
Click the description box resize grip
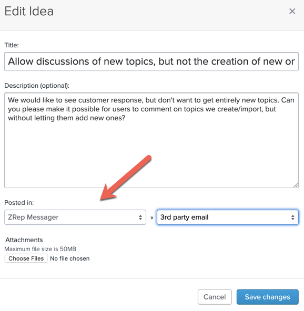pyautogui.click(x=296, y=185)
